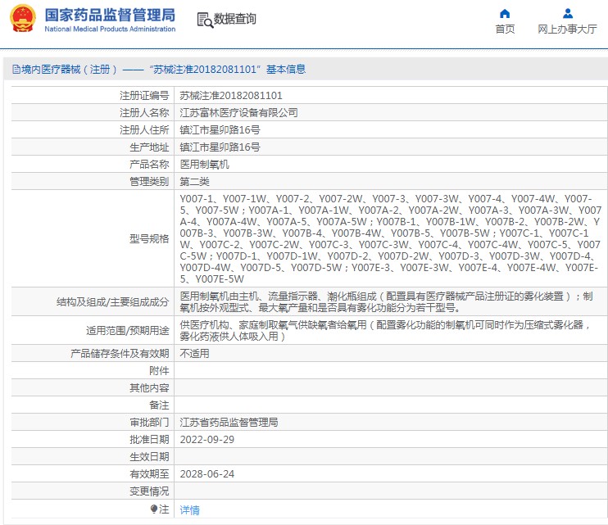Select registrant name 江苏富林医疗设备有限公司
The image size is (608, 525).
238,113
